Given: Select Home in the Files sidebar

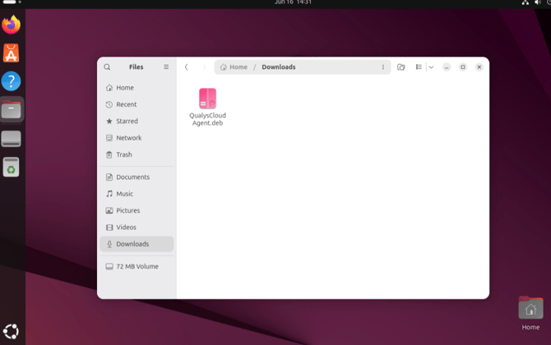Looking at the screenshot, I should (x=137, y=88).
